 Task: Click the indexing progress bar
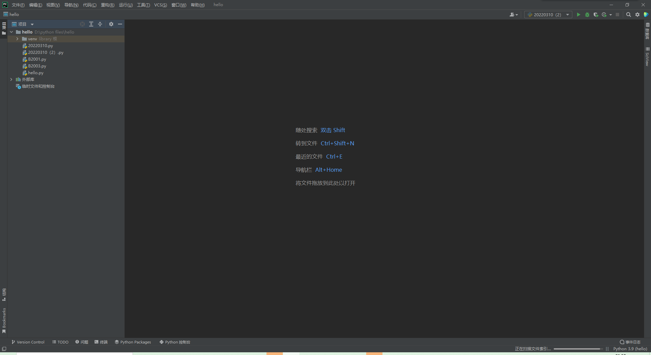tap(578, 349)
